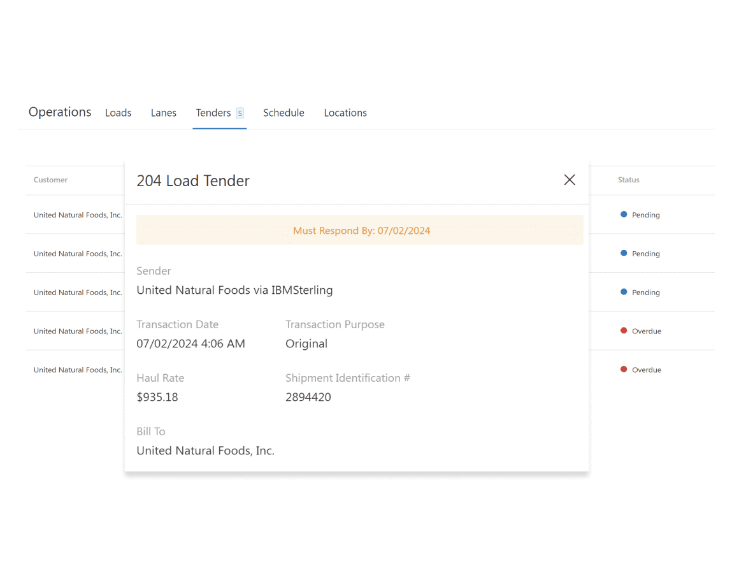Click the Must Respond By deadline banner
The image size is (739, 580).
[361, 231]
